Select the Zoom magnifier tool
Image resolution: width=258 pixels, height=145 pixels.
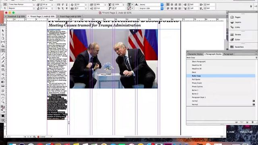tap(3, 102)
